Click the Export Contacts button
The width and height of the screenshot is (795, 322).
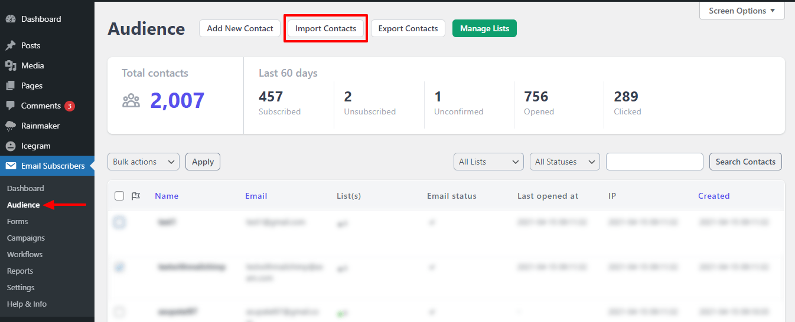[x=408, y=28]
